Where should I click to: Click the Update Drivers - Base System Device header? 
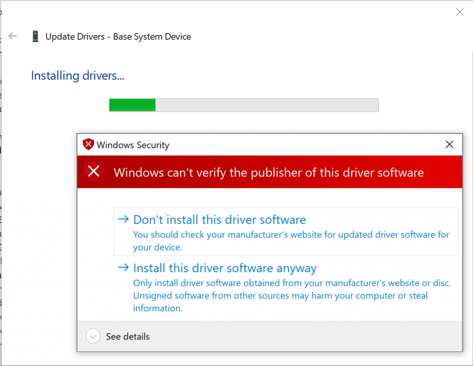[118, 36]
